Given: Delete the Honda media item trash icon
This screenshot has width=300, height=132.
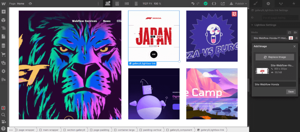Looking at the screenshot, I should pyautogui.click(x=296, y=38).
